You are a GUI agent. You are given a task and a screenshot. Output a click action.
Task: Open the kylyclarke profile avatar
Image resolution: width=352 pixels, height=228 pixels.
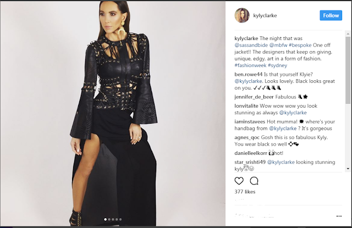pyautogui.click(x=242, y=15)
